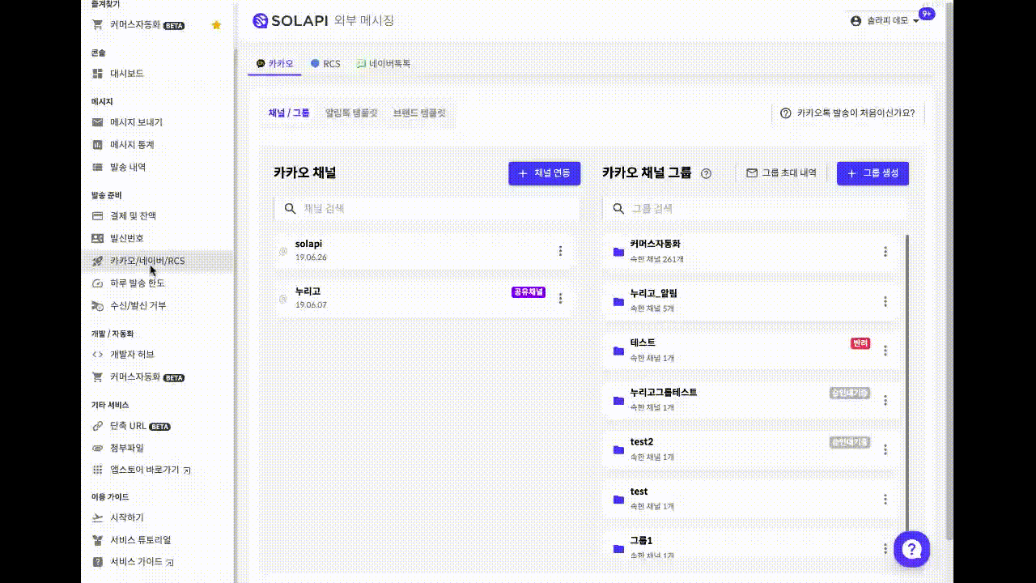
Task: Click magnifier icon in group search
Action: click(x=618, y=209)
